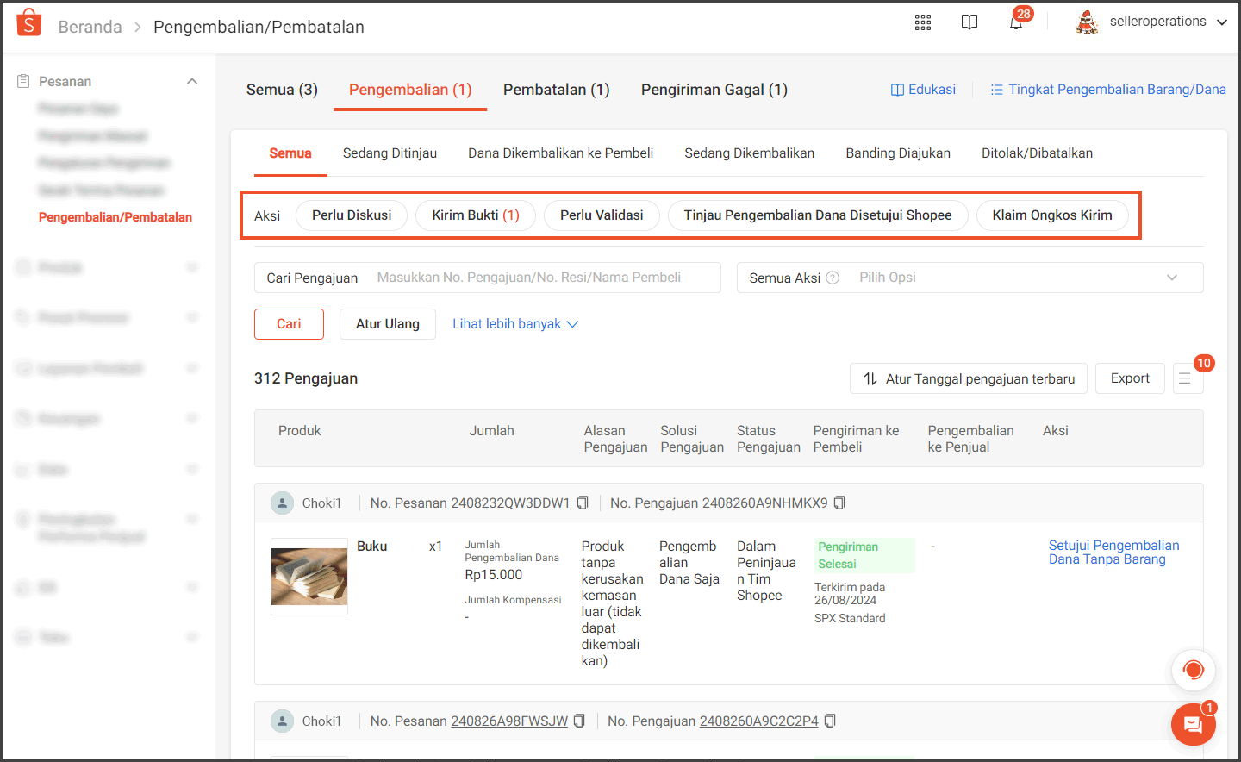Viewport: 1241px width, 762px height.
Task: Switch to the Pembatalan tab
Action: pos(556,89)
